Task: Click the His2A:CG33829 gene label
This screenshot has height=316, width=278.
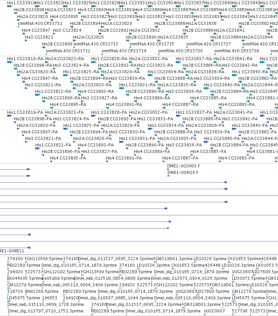Action: pos(116,24)
